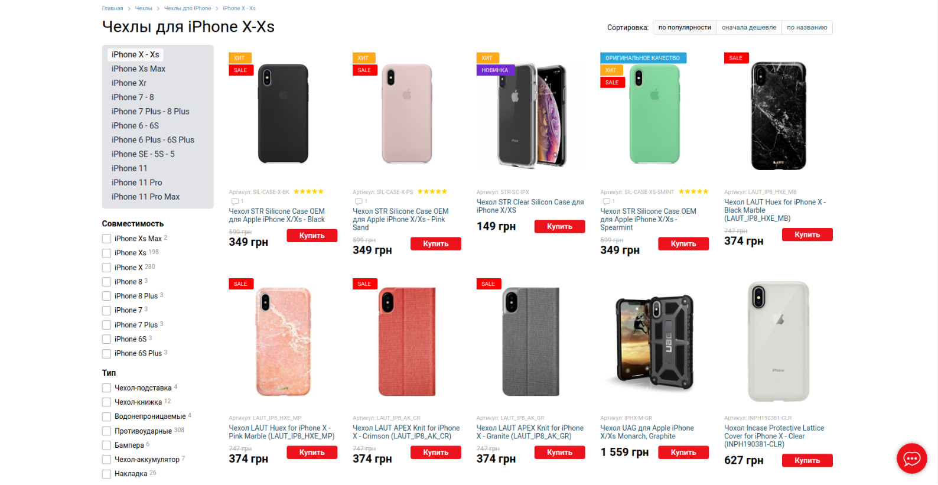
Task: Open Чехлы для iPhone breadcrumb link
Action: [x=187, y=8]
